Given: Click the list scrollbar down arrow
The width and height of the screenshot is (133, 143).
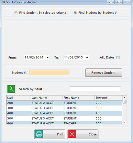Looking at the screenshot, I should pos(125,122).
